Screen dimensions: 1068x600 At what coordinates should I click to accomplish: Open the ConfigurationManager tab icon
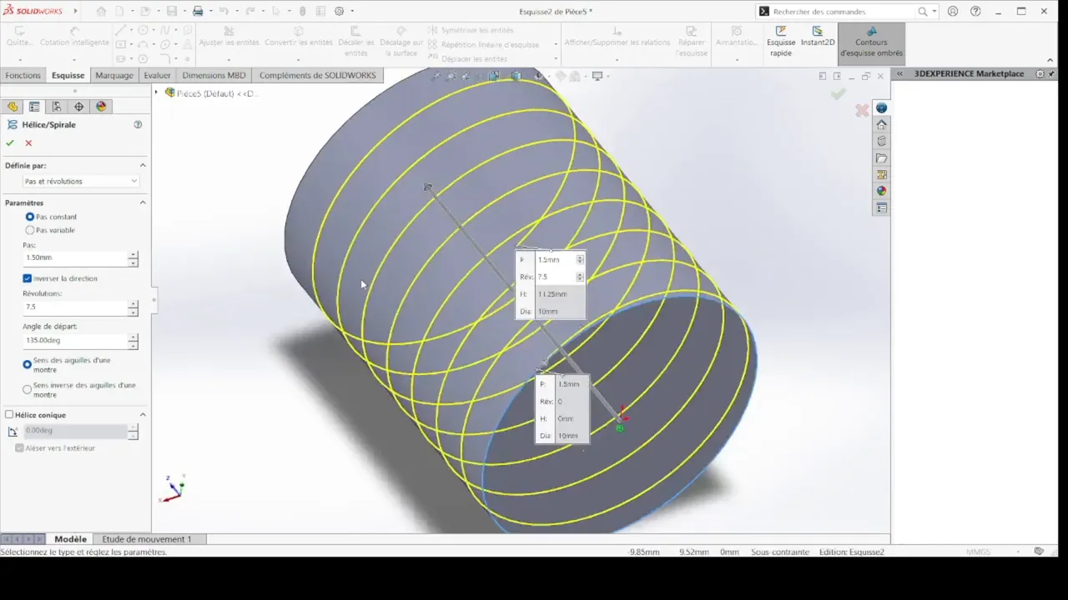[57, 107]
